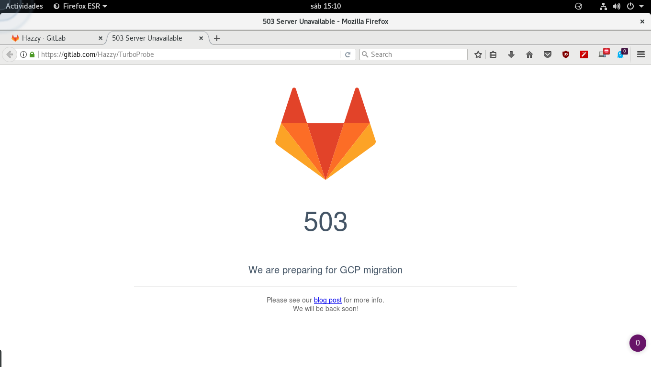This screenshot has width=651, height=367.
Task: Go back with the browser back arrow
Action: (x=9, y=54)
